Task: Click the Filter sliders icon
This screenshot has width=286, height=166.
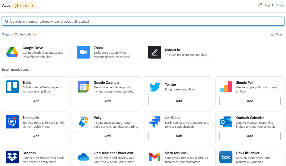Action: (273, 34)
